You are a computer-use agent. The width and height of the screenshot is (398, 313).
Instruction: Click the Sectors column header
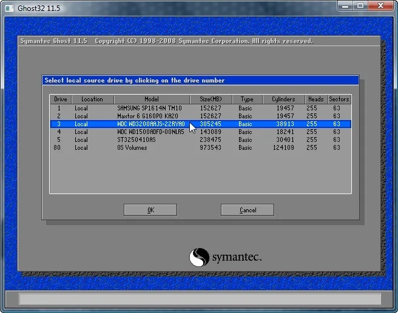(339, 99)
